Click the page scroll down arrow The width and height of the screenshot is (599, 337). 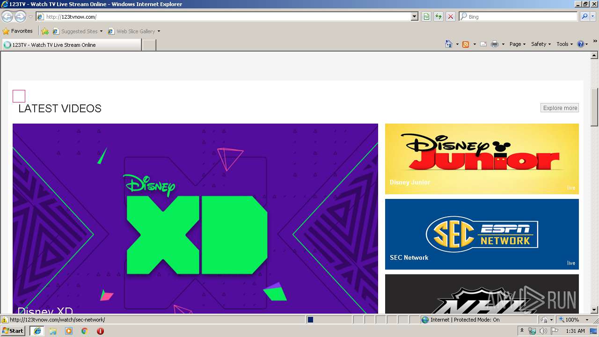click(x=594, y=310)
